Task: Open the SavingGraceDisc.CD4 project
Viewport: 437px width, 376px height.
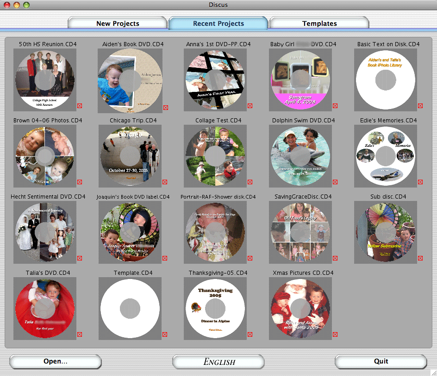Action: tap(300, 232)
